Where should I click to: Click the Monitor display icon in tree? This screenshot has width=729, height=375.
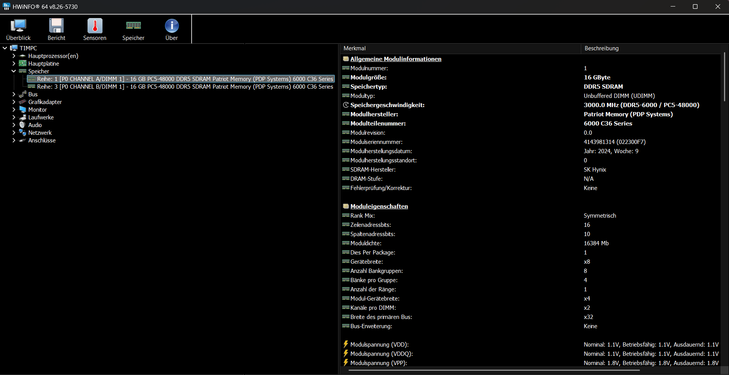tap(22, 109)
